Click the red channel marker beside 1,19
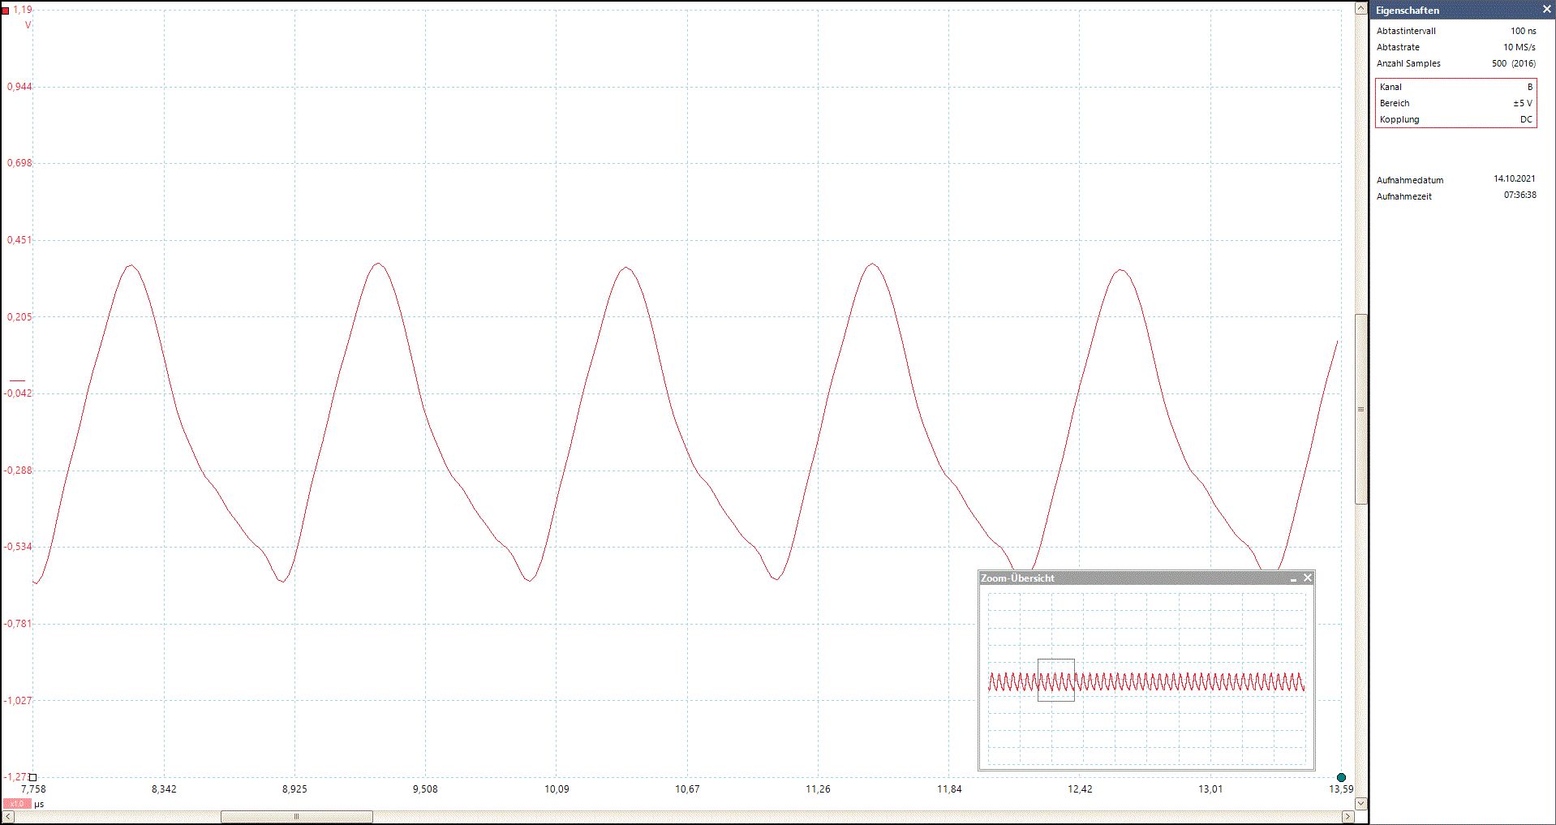This screenshot has width=1556, height=825. point(5,11)
